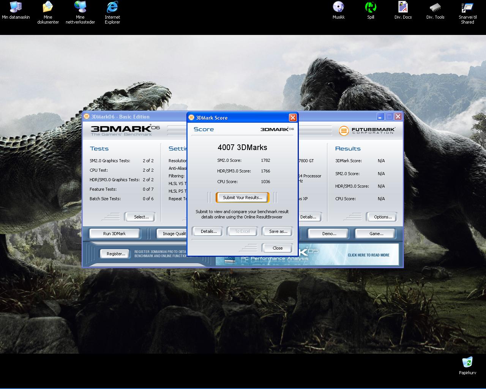The image size is (486, 389).
Task: Open the Div. Docs desktop icon
Action: [x=403, y=10]
